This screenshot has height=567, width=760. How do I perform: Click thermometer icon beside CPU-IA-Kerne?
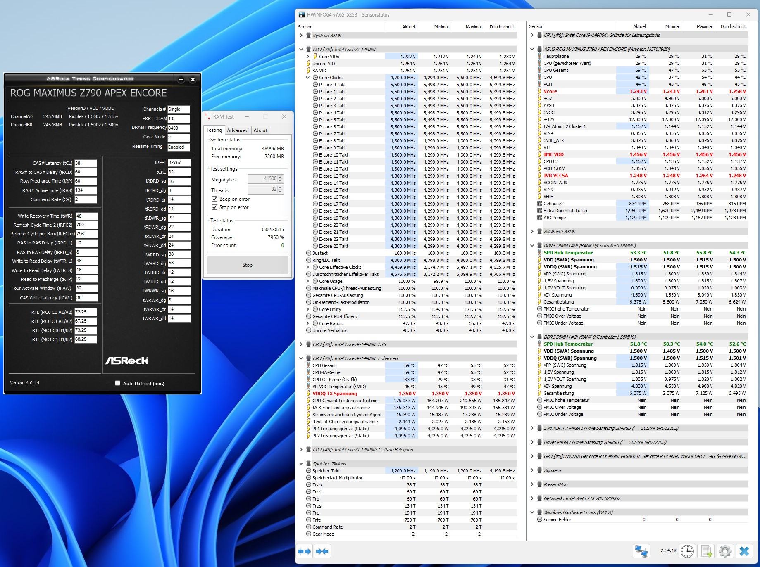pos(308,372)
